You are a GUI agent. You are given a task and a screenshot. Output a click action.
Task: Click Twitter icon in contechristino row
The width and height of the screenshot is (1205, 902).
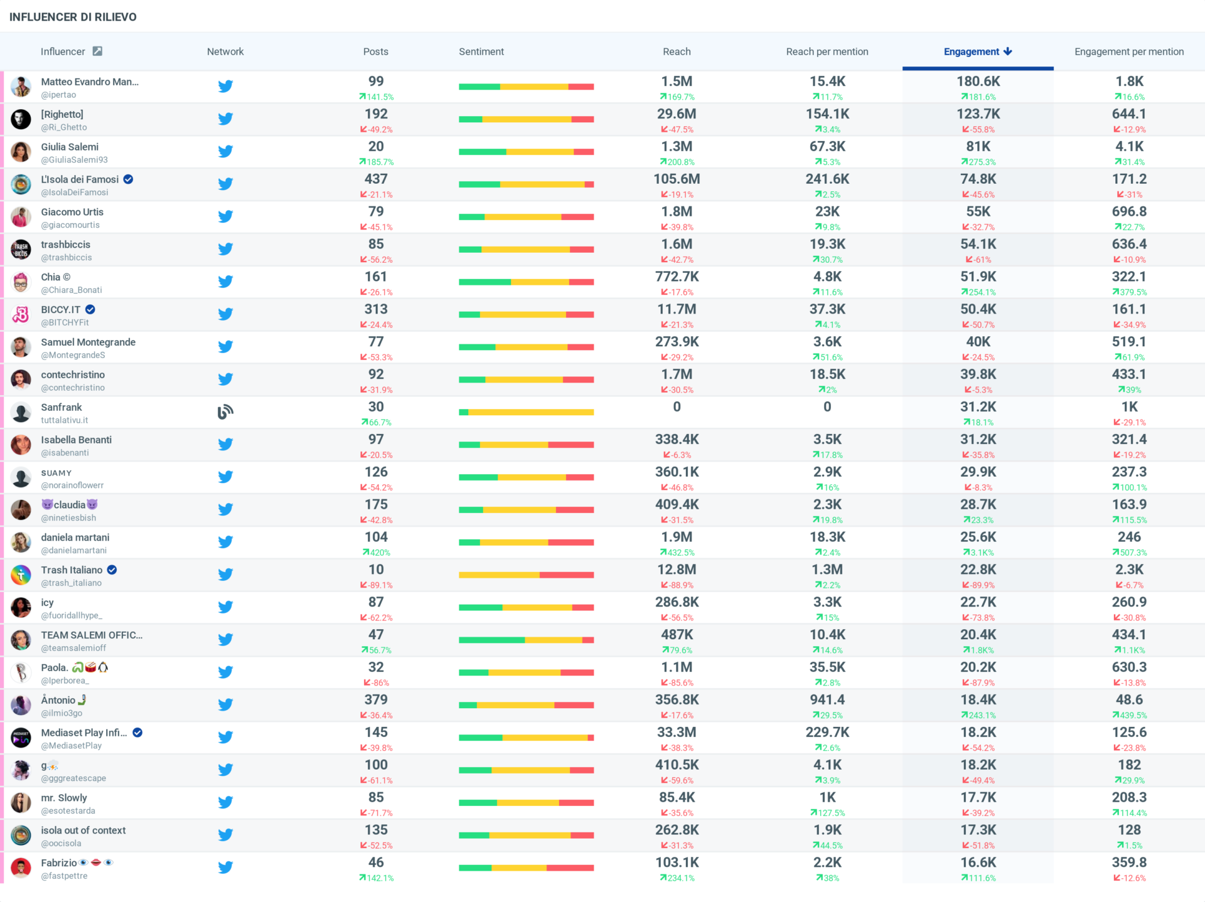pyautogui.click(x=225, y=379)
